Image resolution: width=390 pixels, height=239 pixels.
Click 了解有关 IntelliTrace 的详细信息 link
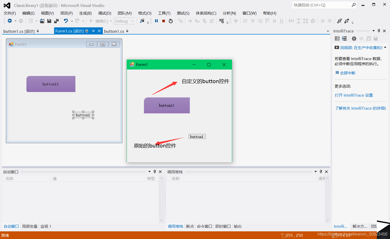click(x=361, y=108)
